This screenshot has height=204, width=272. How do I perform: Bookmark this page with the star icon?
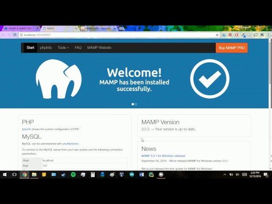tap(217, 35)
